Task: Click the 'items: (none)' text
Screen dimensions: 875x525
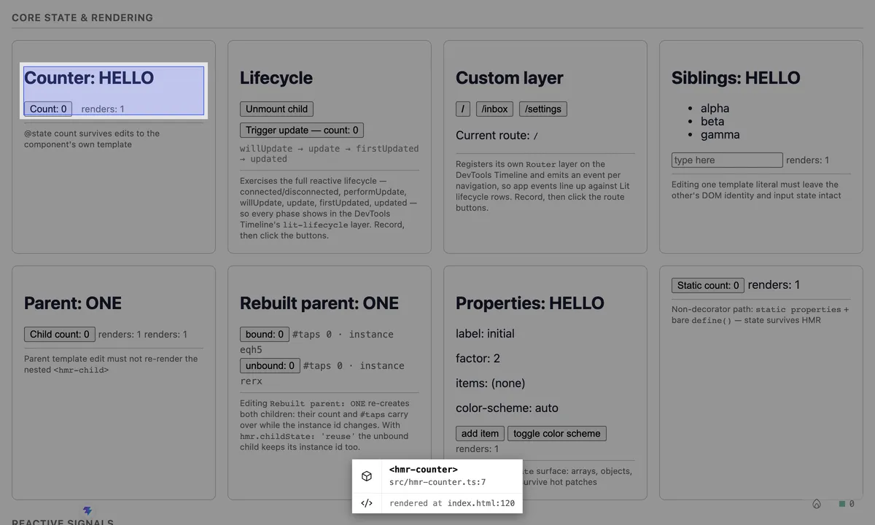Action: (x=490, y=383)
